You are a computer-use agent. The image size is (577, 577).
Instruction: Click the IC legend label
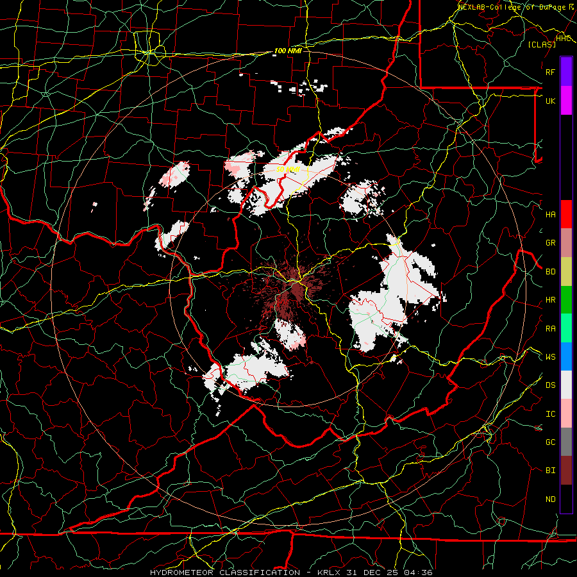point(550,414)
